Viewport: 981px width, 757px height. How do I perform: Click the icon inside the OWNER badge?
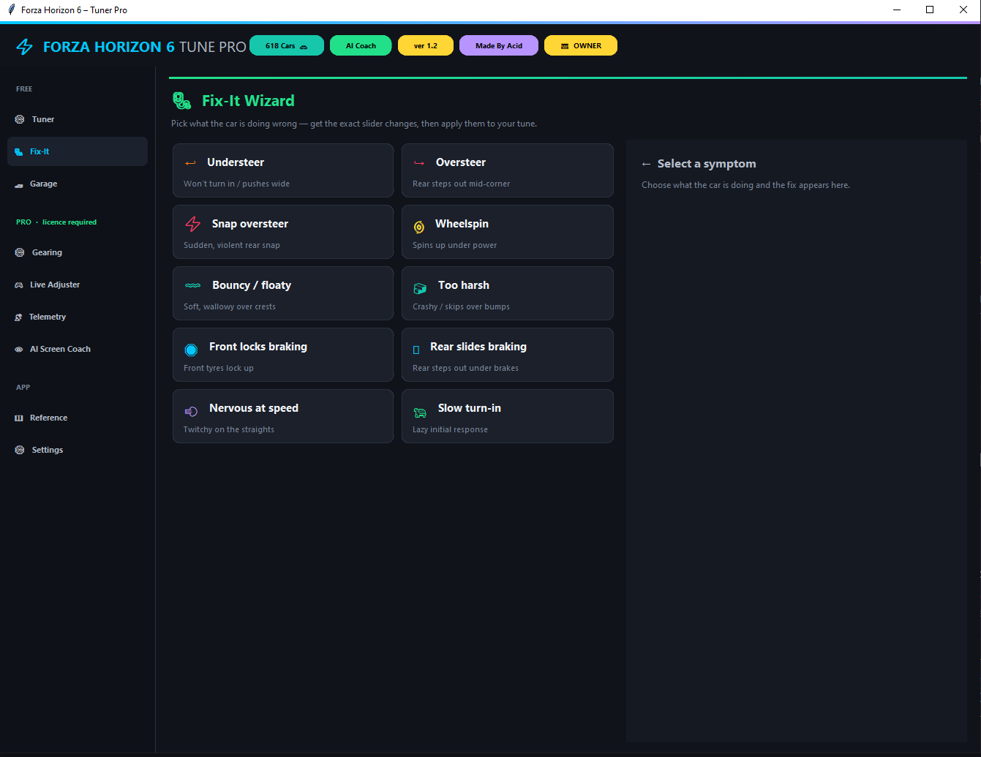(565, 46)
